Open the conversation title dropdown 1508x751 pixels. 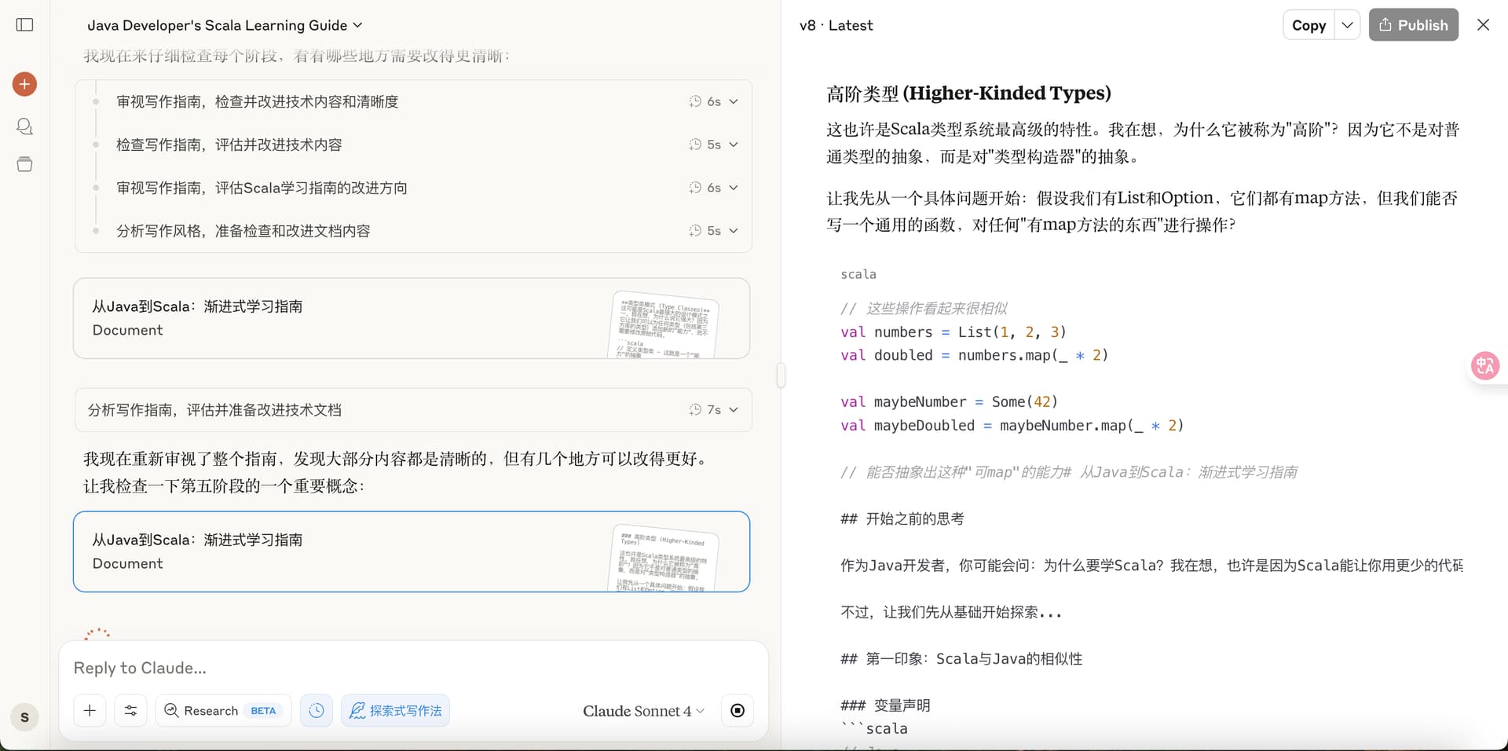pos(225,25)
